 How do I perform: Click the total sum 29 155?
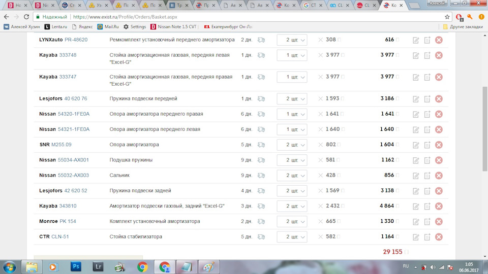tap(392, 252)
